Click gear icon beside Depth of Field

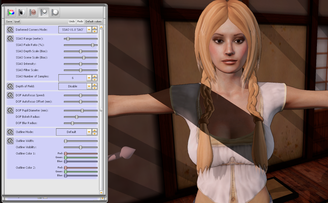coord(10,86)
